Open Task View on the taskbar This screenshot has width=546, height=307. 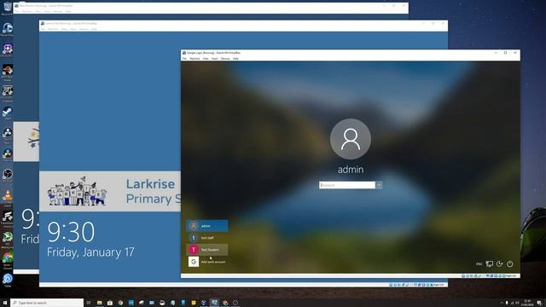[x=89, y=303]
